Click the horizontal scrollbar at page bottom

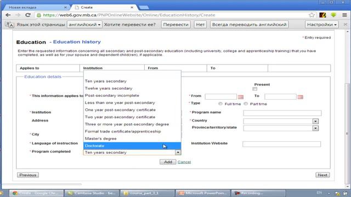[x=42, y=184]
